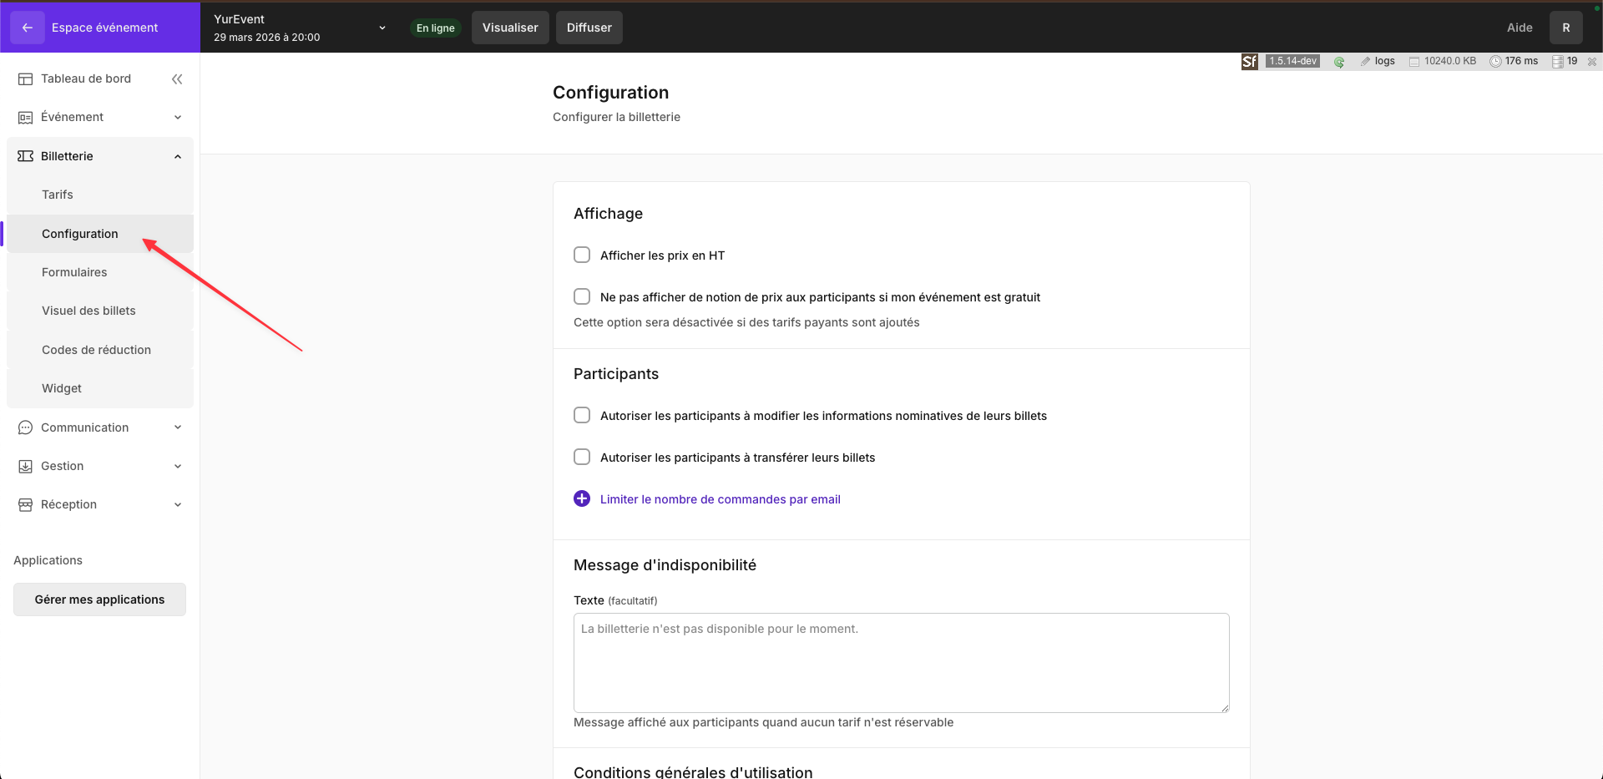
Task: Click the back arrow icon beside Espace événement
Action: tap(28, 28)
